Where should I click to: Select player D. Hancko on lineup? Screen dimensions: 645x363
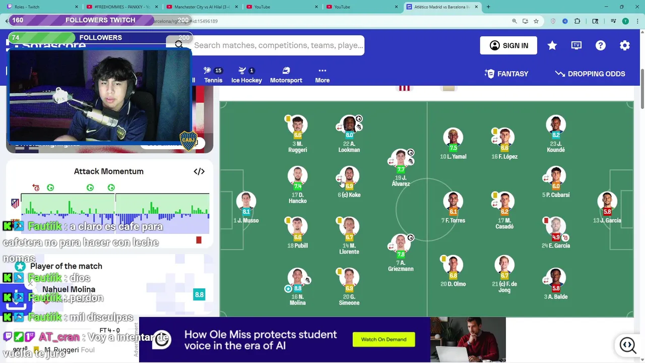(x=297, y=185)
